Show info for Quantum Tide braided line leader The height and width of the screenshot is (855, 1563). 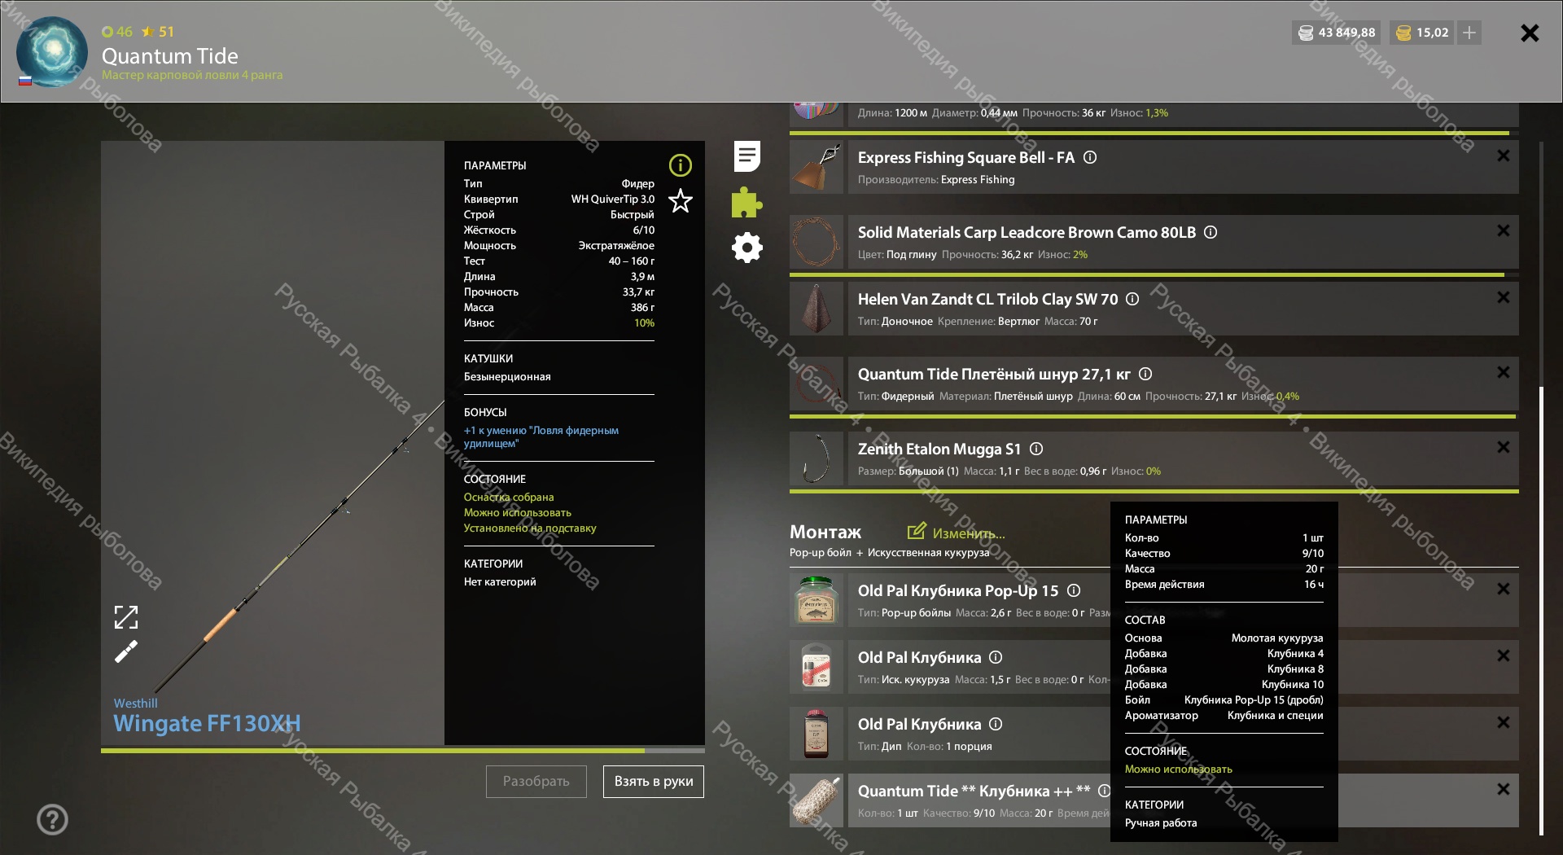(x=1145, y=374)
